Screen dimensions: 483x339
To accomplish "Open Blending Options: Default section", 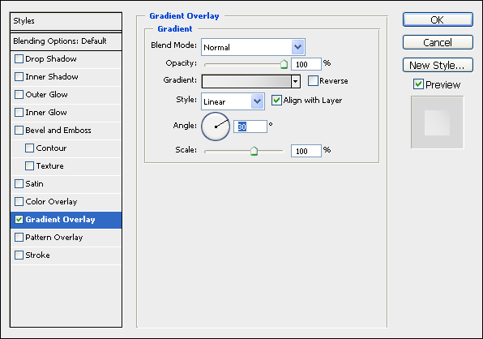I will click(66, 41).
